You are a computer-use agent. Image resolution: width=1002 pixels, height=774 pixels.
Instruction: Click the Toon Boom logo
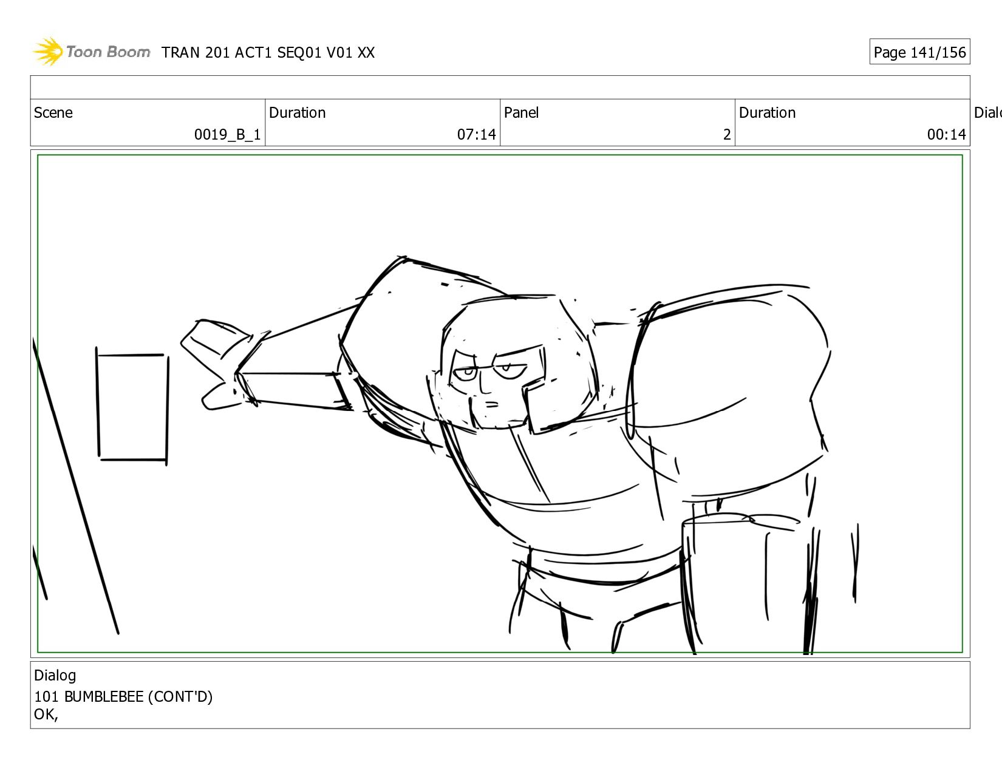91,52
